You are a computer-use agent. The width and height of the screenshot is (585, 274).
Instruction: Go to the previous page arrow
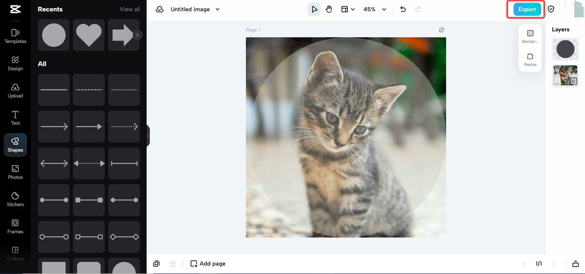tap(524, 264)
